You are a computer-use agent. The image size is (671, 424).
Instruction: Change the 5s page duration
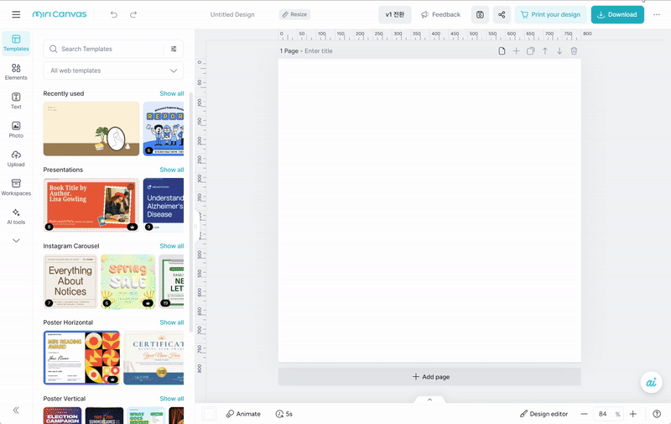click(284, 414)
